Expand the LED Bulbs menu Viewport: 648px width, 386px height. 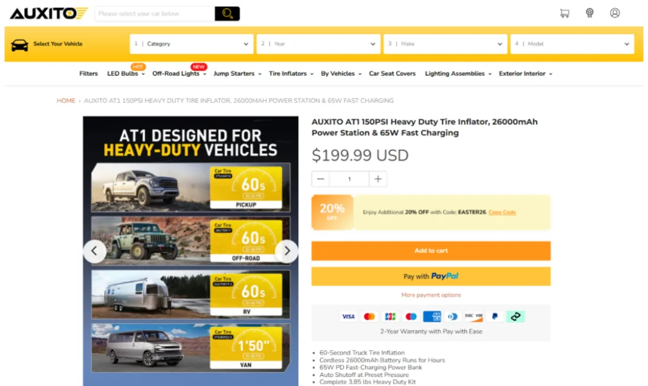coord(125,74)
